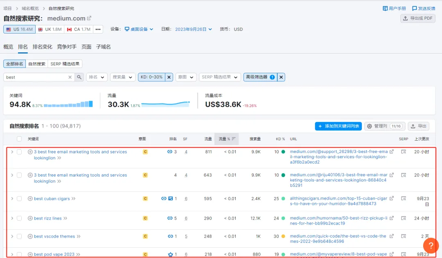Expand the 'best vscode themes' row
The image size is (442, 258).
click(x=12, y=236)
